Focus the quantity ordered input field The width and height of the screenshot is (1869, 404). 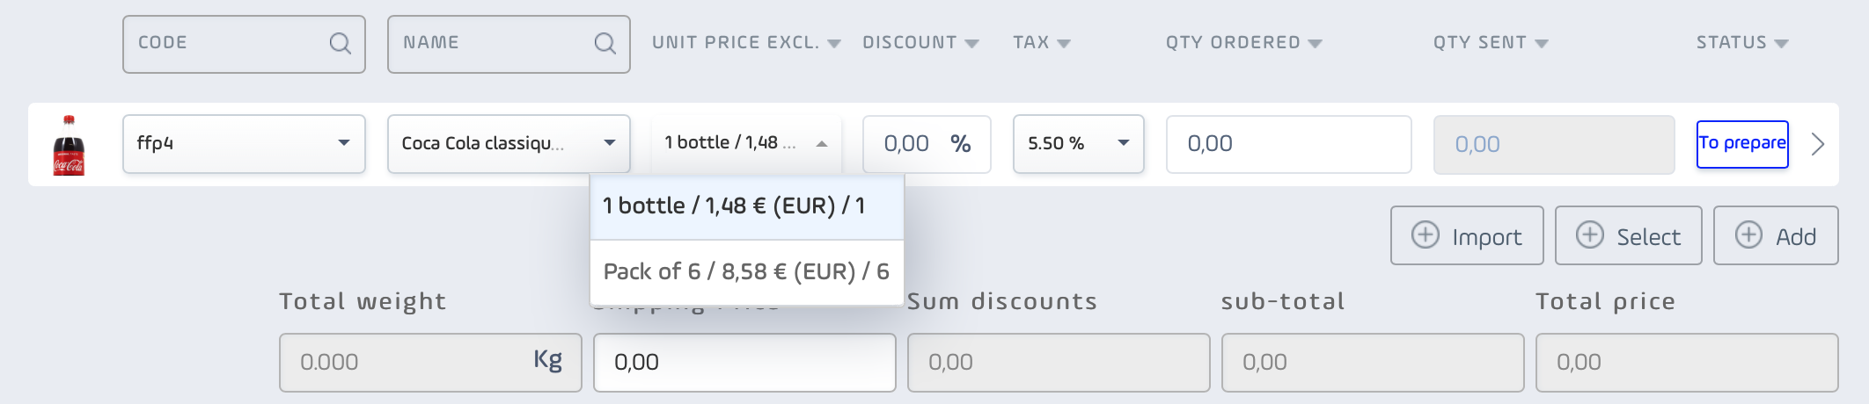(x=1288, y=144)
